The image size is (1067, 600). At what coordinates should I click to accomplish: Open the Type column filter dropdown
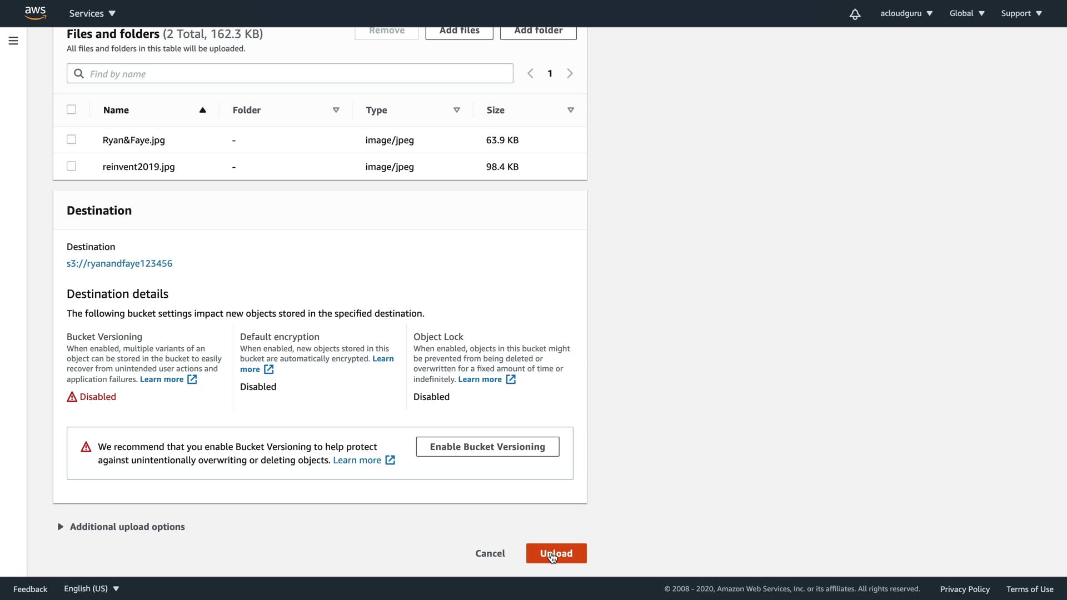(x=456, y=110)
